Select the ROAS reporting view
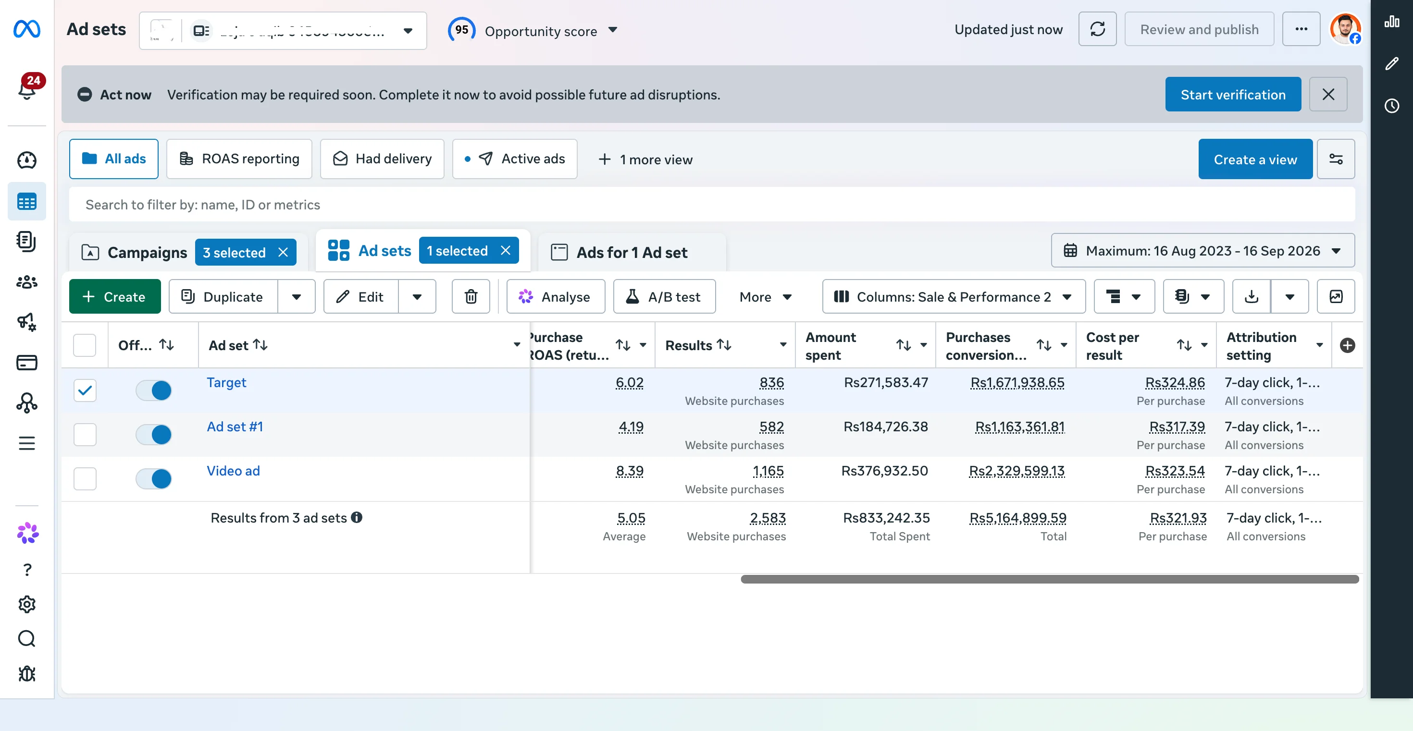The width and height of the screenshot is (1413, 731). pyautogui.click(x=239, y=159)
